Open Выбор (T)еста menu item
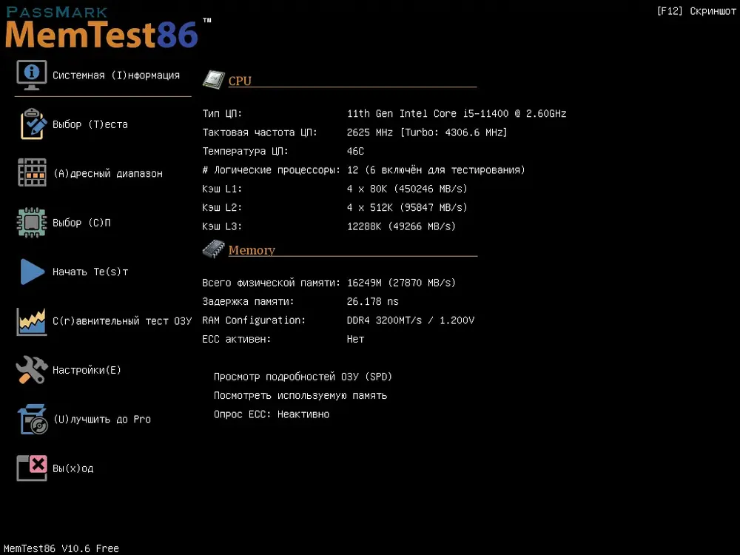Image resolution: width=740 pixels, height=555 pixels. pyautogui.click(x=90, y=124)
